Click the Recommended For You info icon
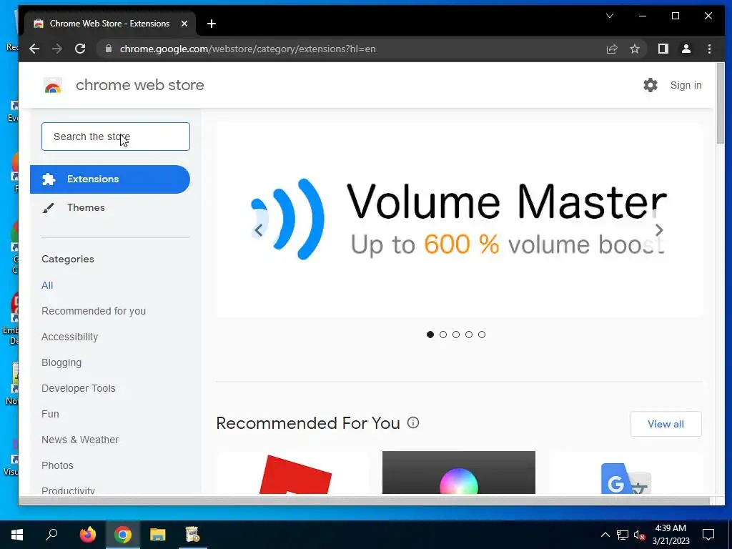This screenshot has height=549, width=732. 413,422
